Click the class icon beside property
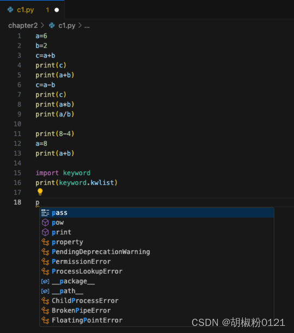The height and width of the screenshot is (333, 294). 45,242
